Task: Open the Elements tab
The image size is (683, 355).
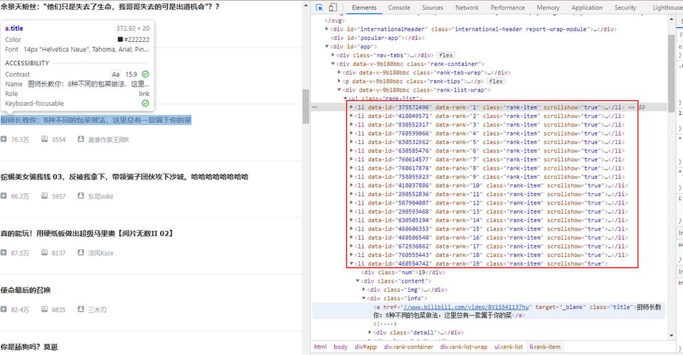Action: (x=364, y=7)
